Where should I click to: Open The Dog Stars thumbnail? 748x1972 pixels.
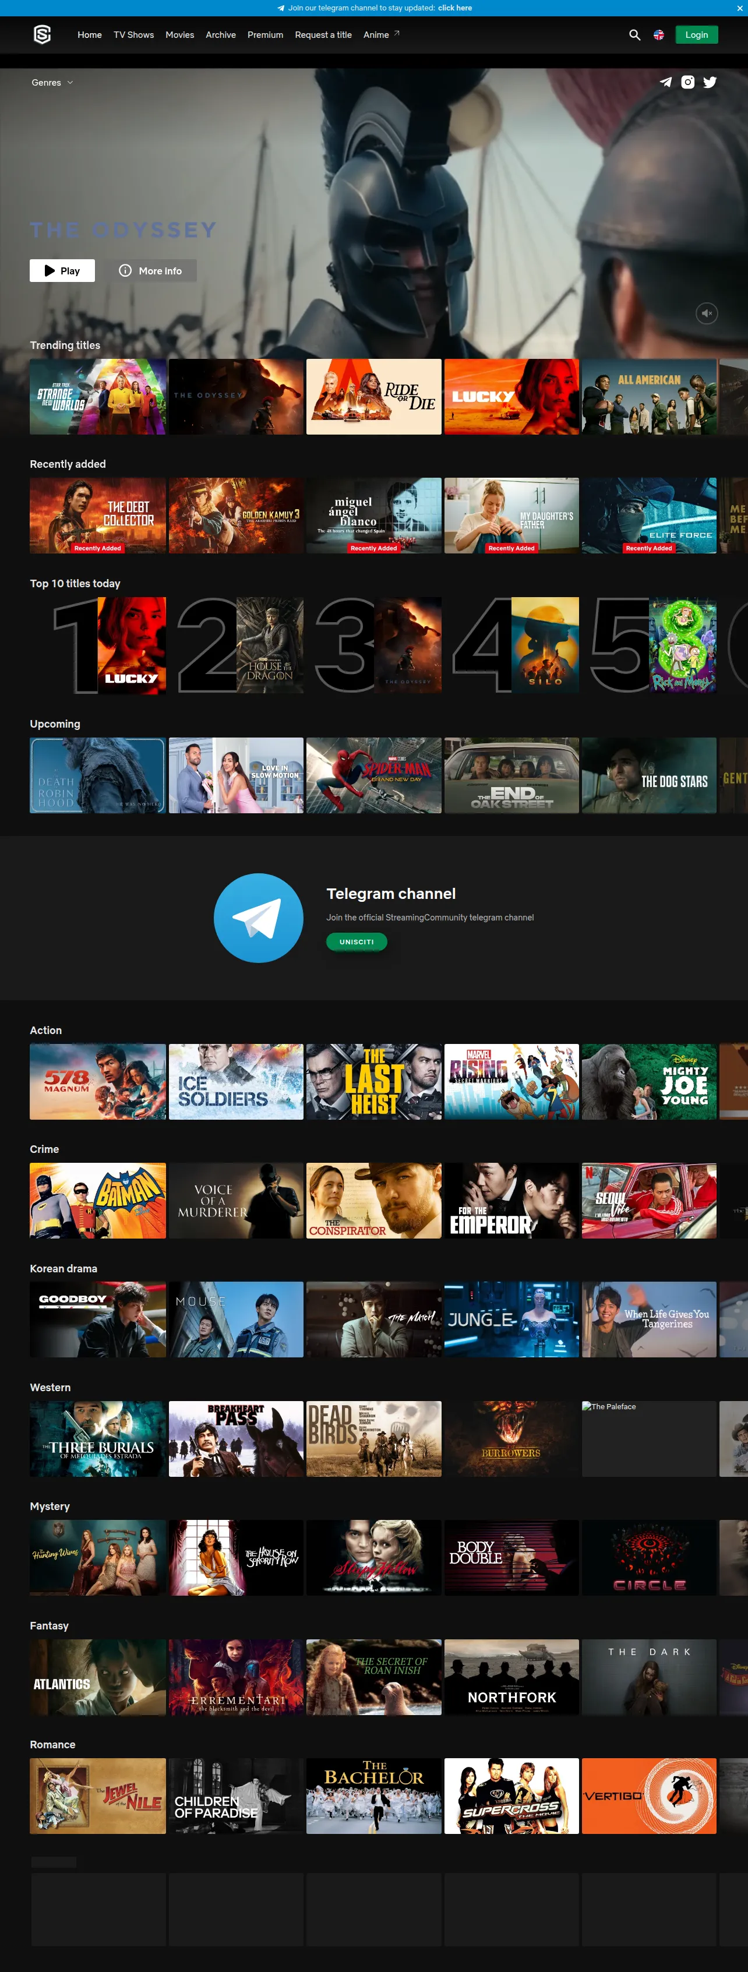649,775
